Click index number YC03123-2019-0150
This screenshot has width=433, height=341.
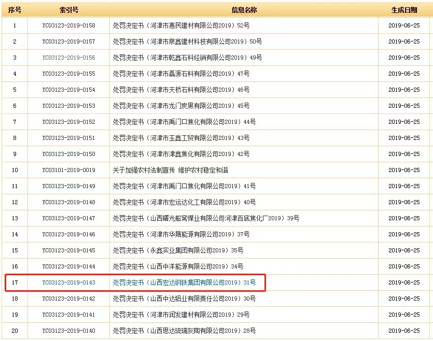[69, 154]
